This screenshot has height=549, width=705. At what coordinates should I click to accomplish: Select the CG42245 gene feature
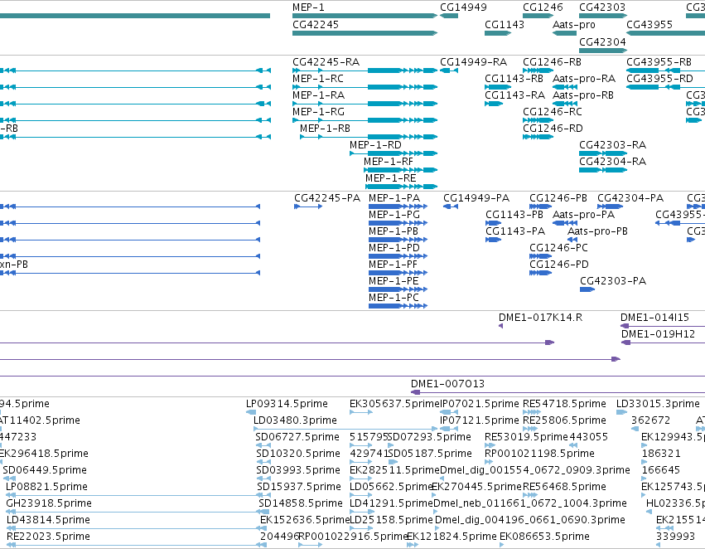[x=365, y=33]
